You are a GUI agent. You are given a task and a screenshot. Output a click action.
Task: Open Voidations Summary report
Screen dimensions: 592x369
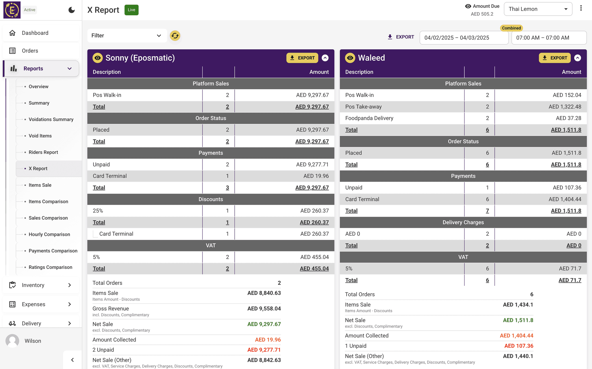tap(51, 119)
